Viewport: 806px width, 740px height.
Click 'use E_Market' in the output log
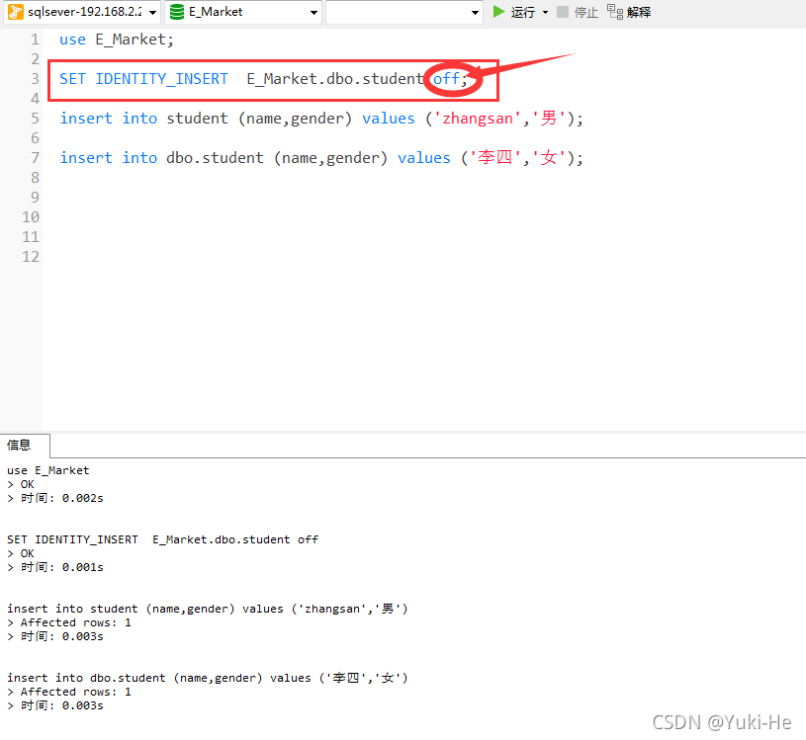coord(47,470)
